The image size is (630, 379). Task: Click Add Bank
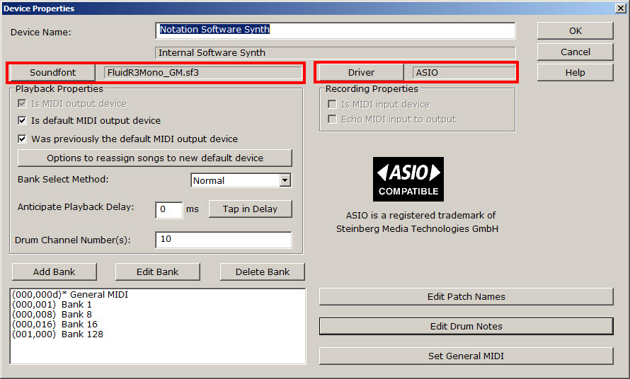[x=54, y=272]
